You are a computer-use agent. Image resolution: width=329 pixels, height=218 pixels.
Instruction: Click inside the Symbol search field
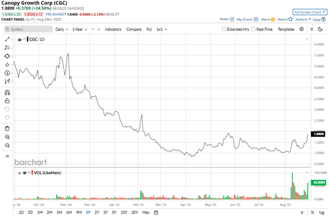coord(28,29)
